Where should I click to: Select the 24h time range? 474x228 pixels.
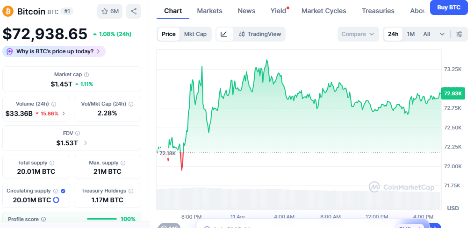(393, 34)
